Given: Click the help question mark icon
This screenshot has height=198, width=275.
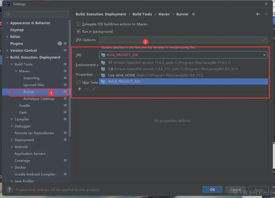Looking at the screenshot, I should [9, 189].
